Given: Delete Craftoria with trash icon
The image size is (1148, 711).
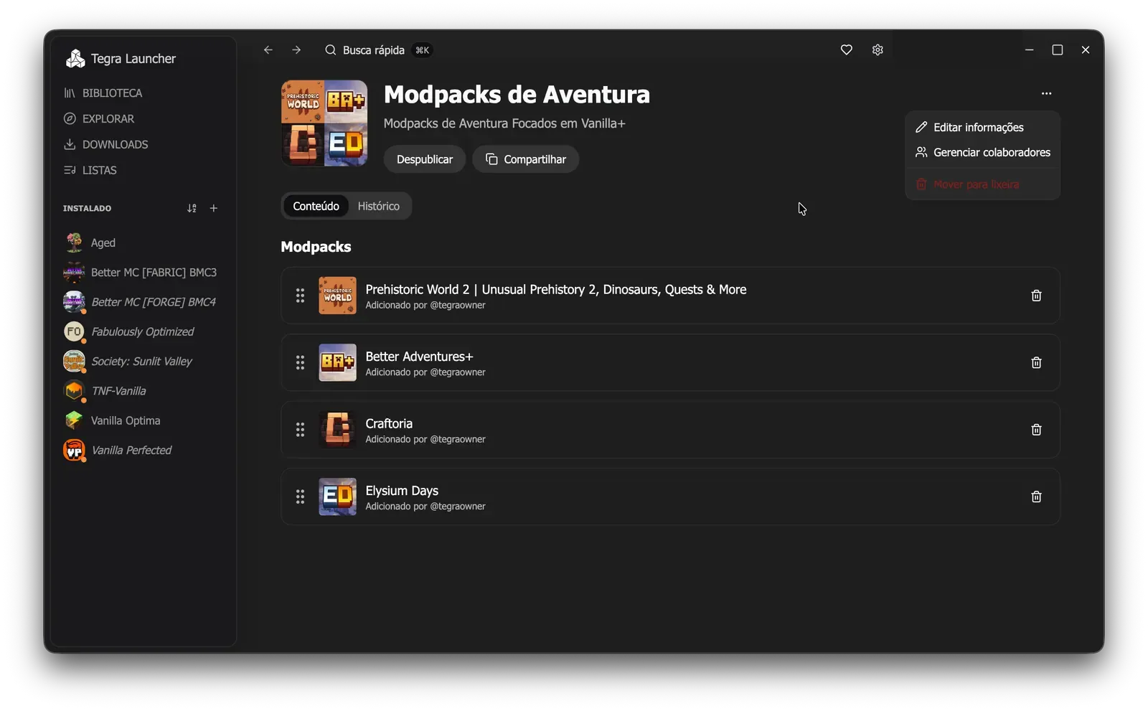Looking at the screenshot, I should [x=1036, y=430].
